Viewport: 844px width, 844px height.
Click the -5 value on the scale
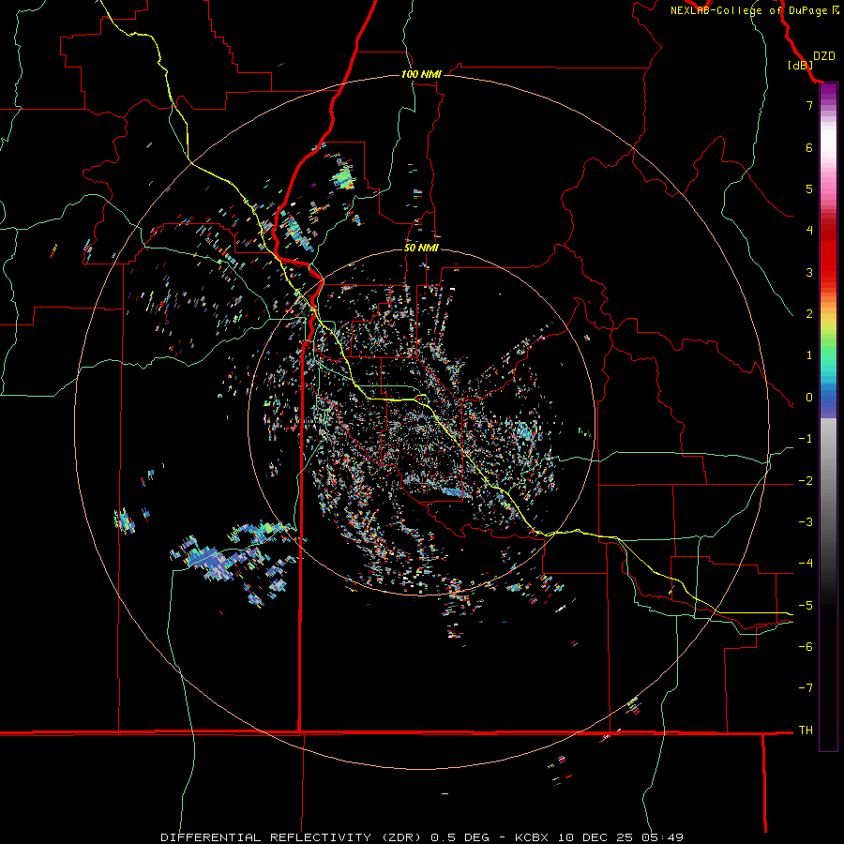pos(806,606)
